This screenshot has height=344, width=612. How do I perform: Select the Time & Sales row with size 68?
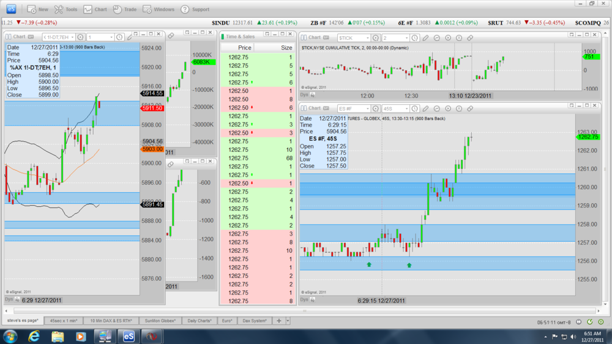(257, 158)
